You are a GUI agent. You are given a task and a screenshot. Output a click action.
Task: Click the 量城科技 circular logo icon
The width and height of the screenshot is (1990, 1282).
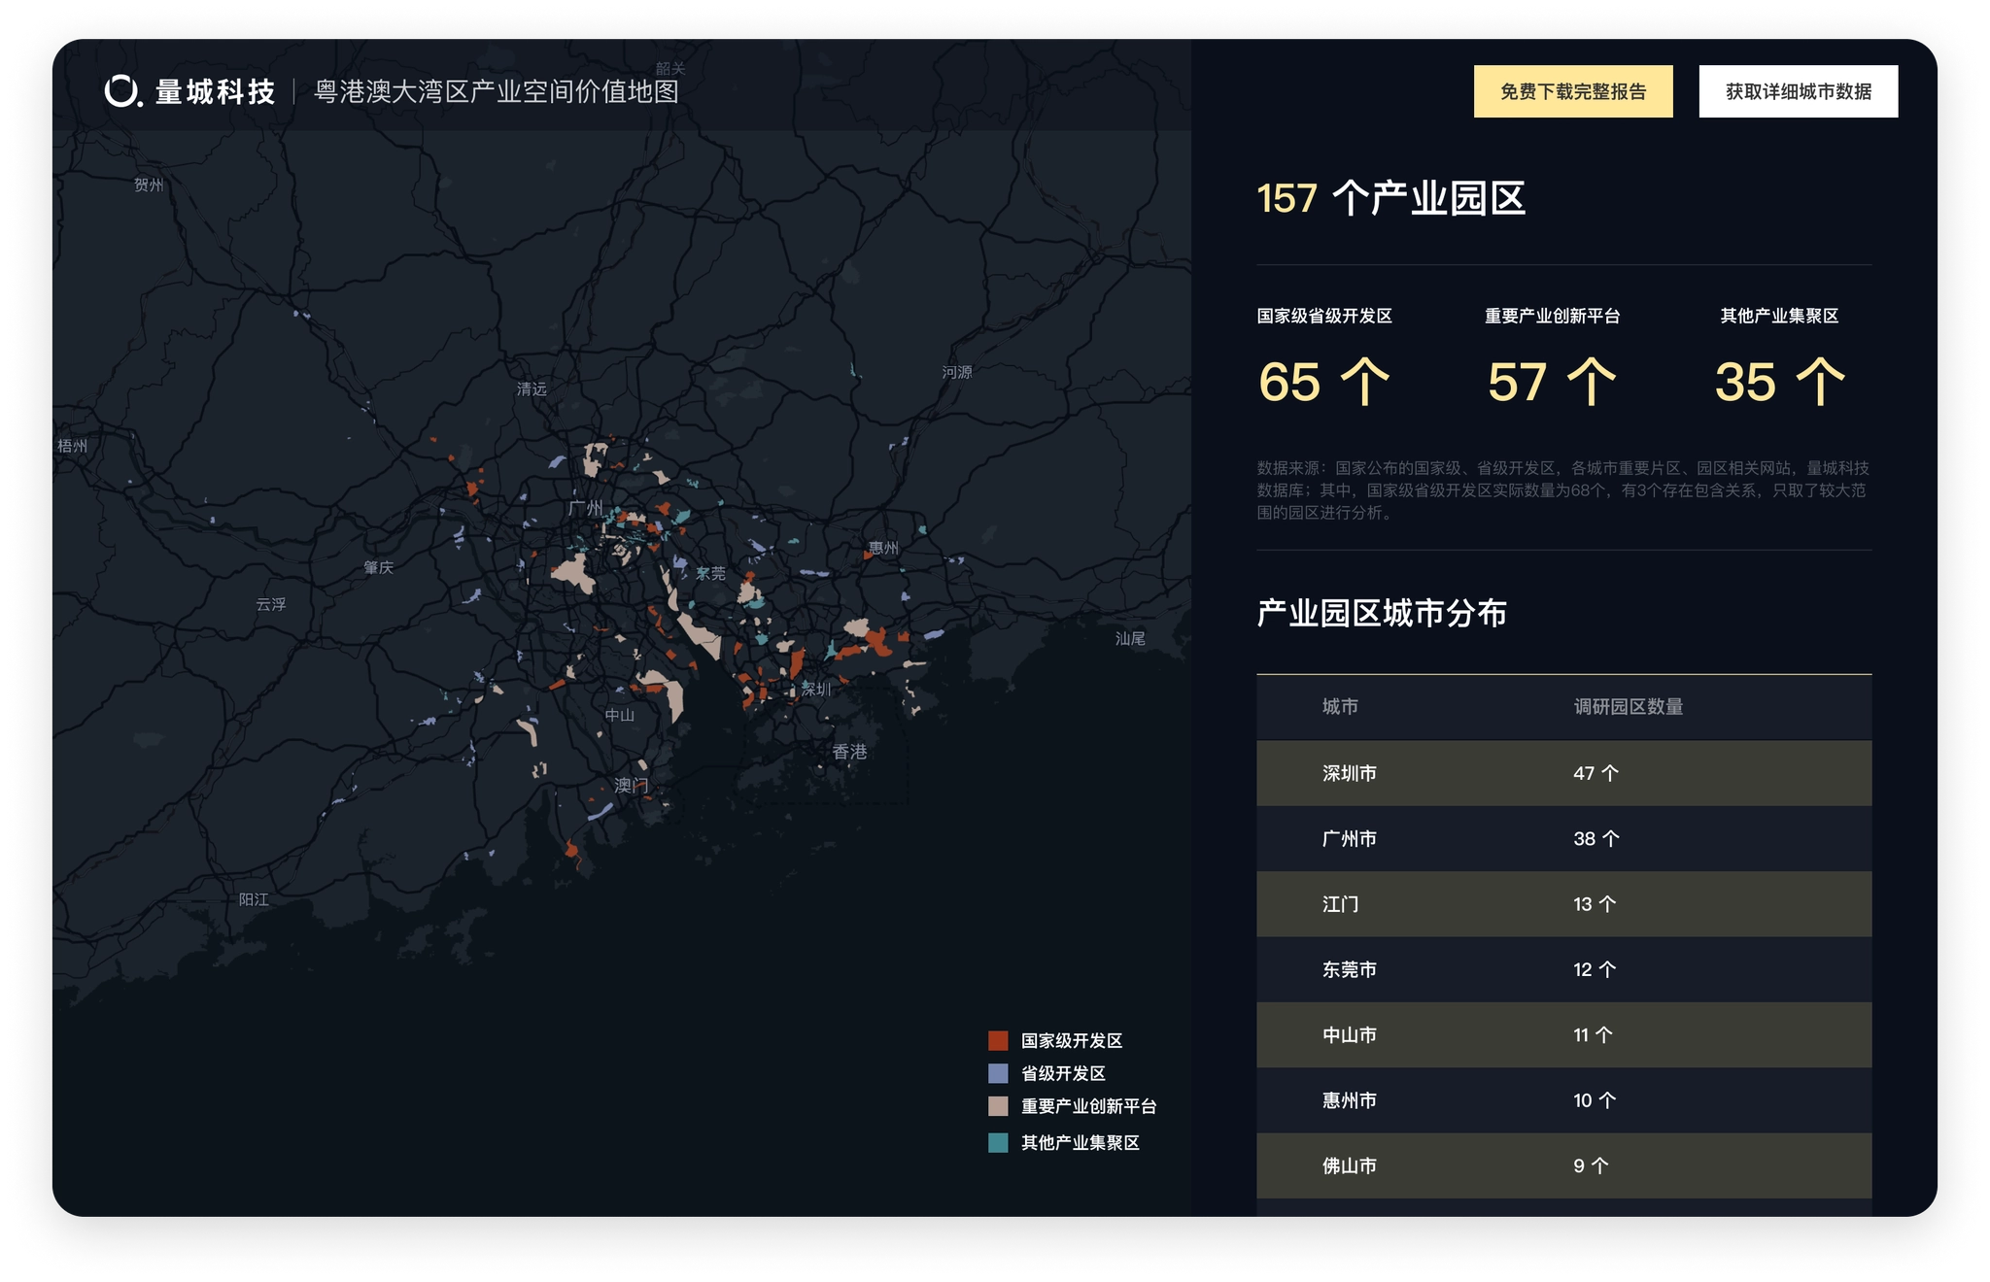122,91
